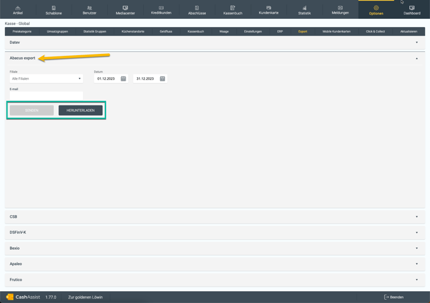The width and height of the screenshot is (430, 303).
Task: Click the E-mail input field
Action: [46, 95]
